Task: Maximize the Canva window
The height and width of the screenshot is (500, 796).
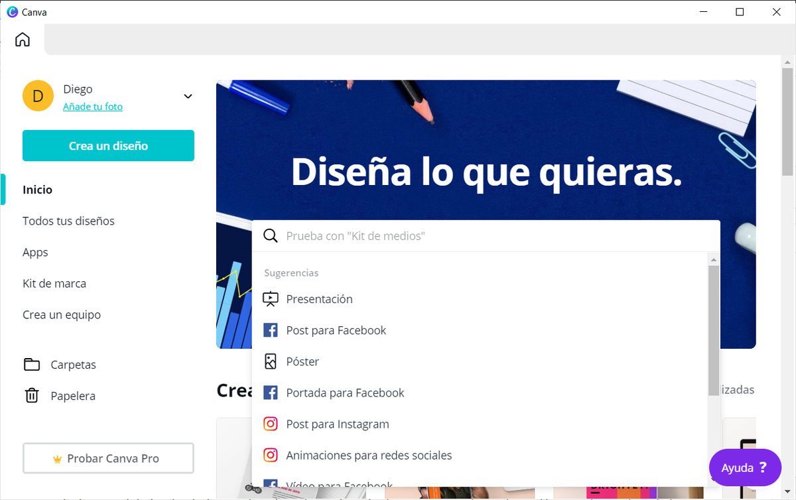Action: (740, 12)
